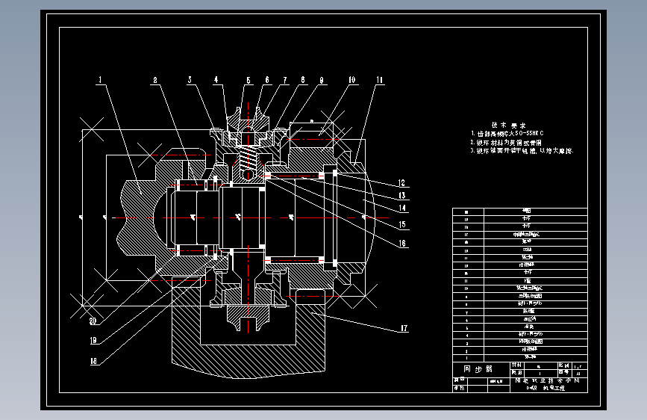
Task: Click the school name line in title block
Action: 548,380
